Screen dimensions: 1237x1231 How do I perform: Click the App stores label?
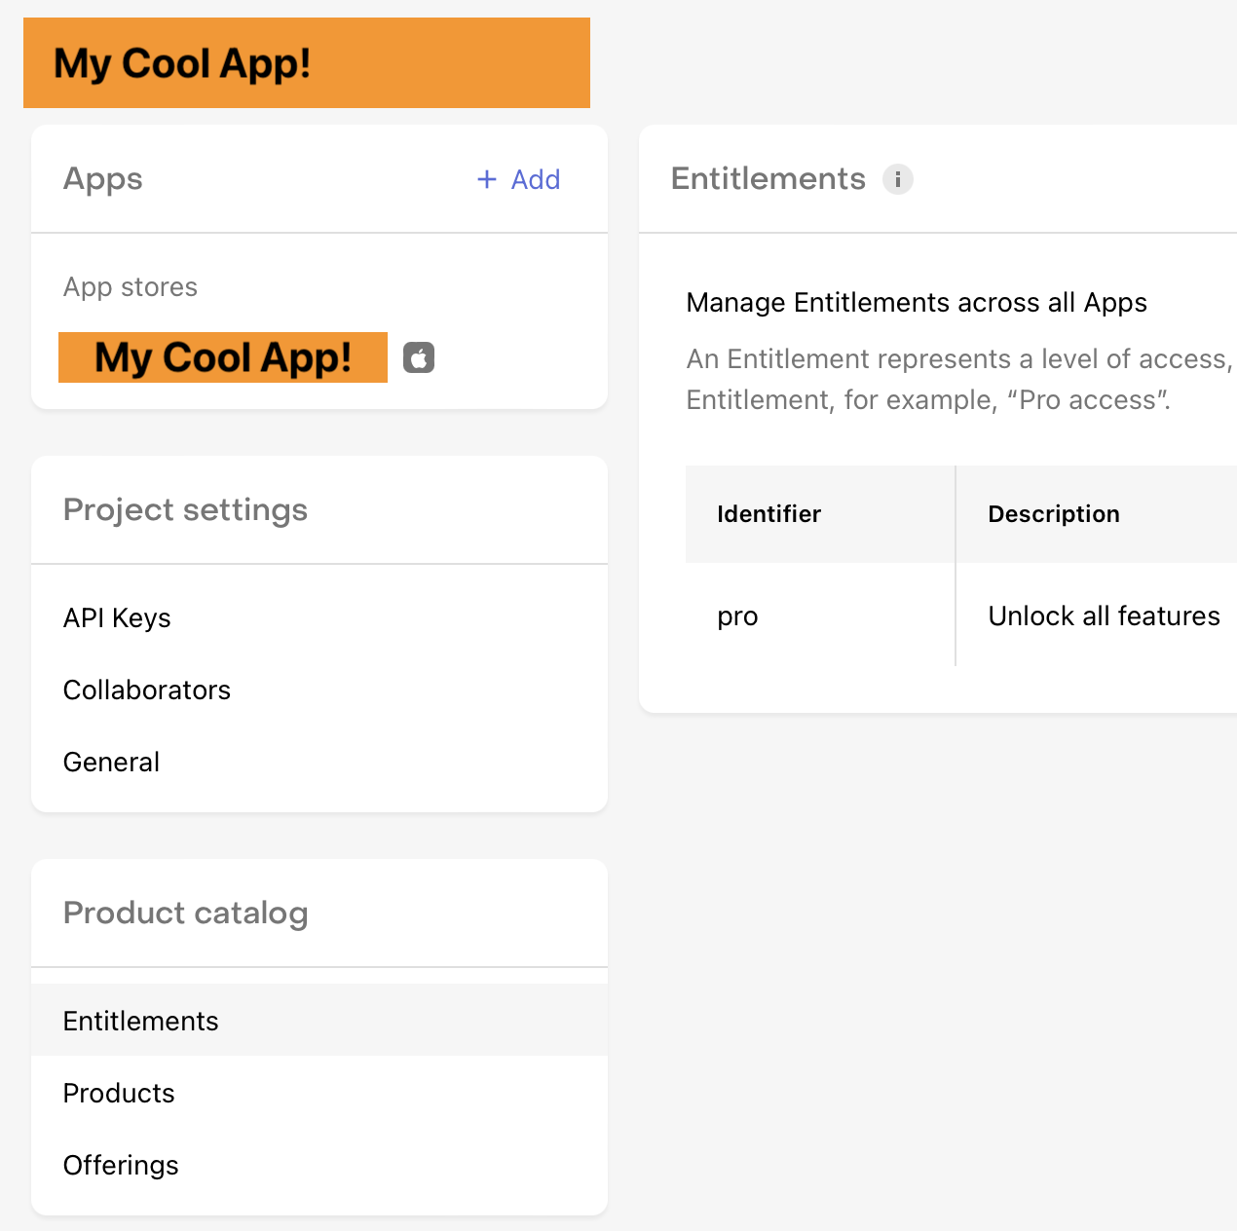(x=131, y=287)
